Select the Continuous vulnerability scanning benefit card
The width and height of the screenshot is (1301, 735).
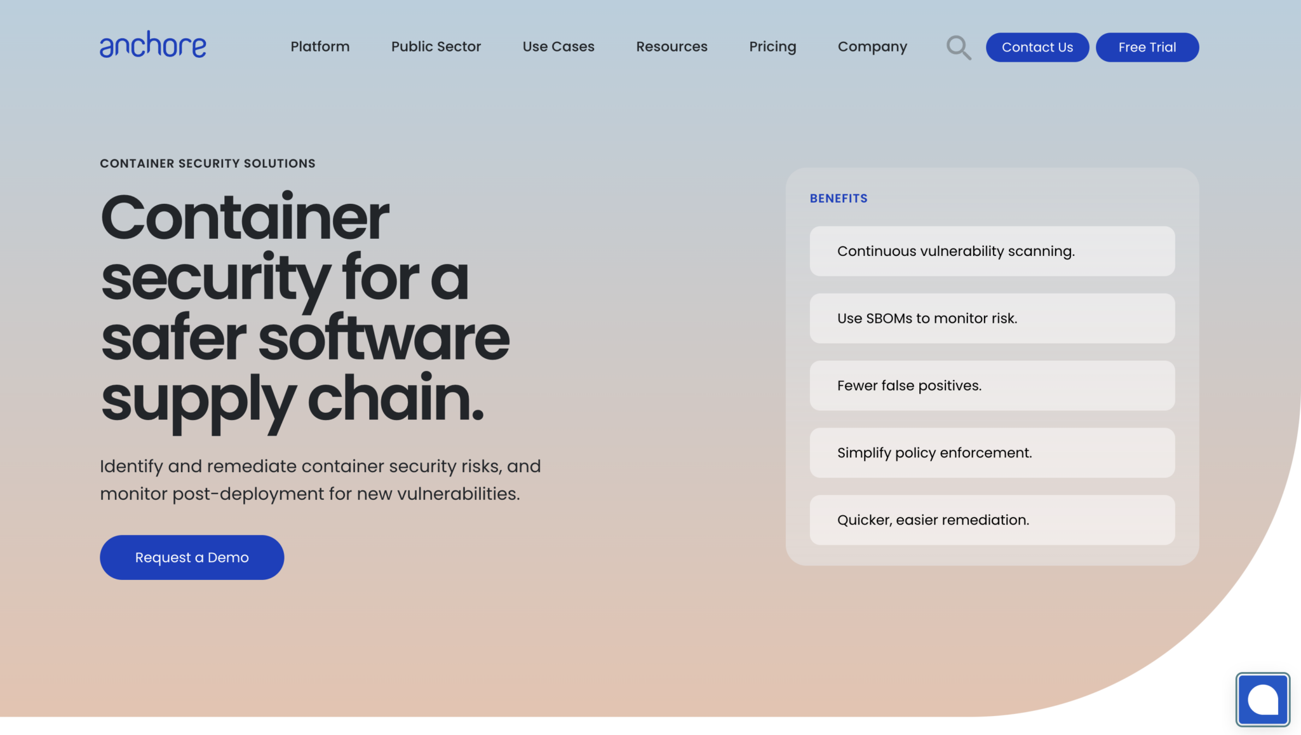pyautogui.click(x=991, y=251)
